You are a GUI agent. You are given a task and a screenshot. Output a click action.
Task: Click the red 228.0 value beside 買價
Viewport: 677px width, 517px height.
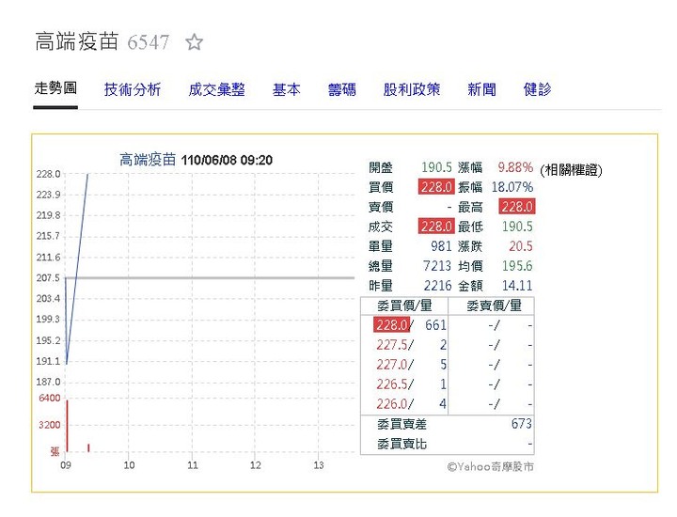coord(436,187)
